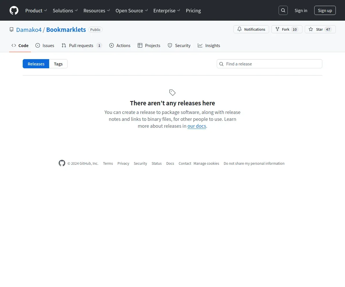Click the Security shield icon

(170, 45)
